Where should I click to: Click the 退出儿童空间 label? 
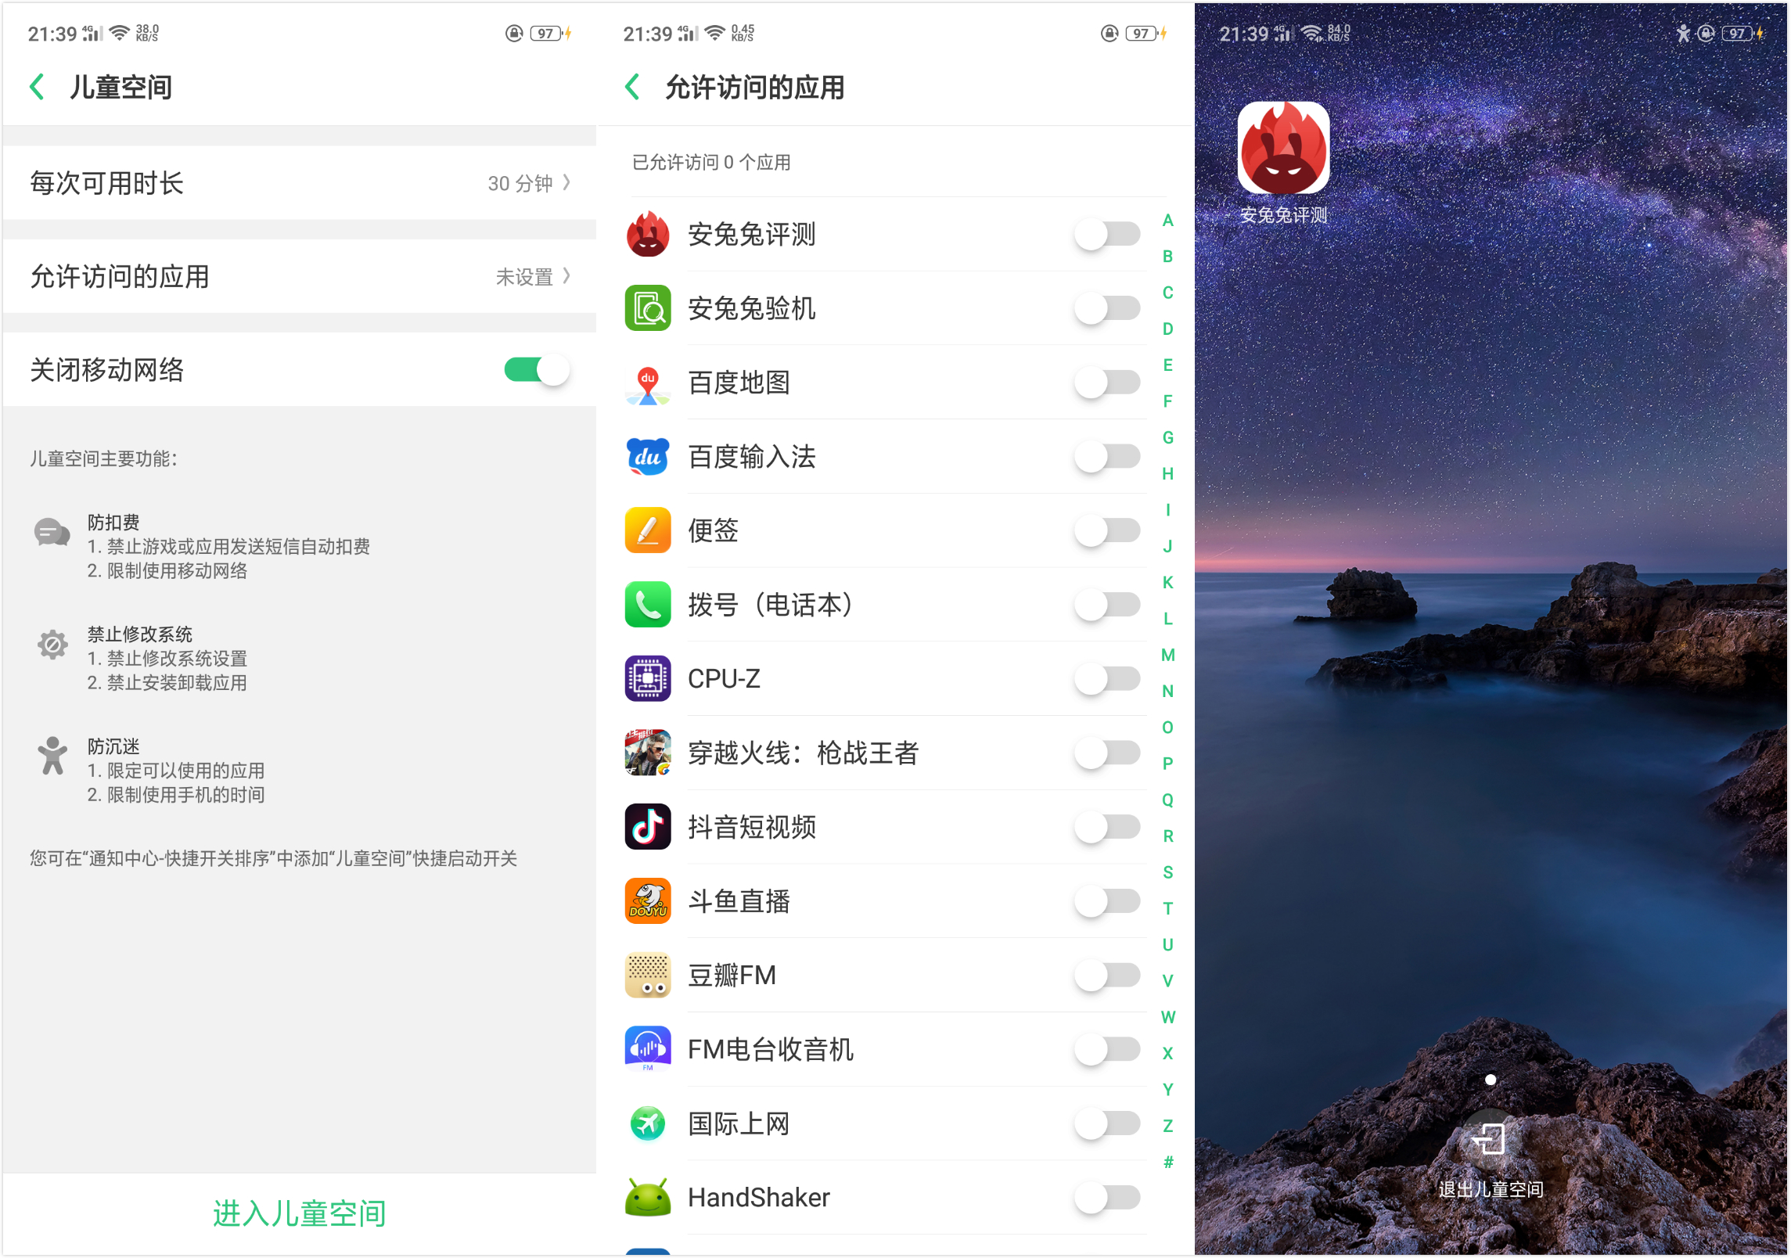click(1490, 1190)
